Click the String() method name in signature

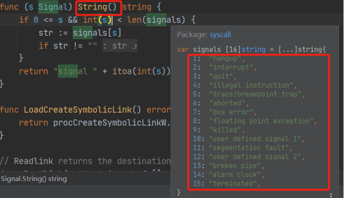point(97,7)
